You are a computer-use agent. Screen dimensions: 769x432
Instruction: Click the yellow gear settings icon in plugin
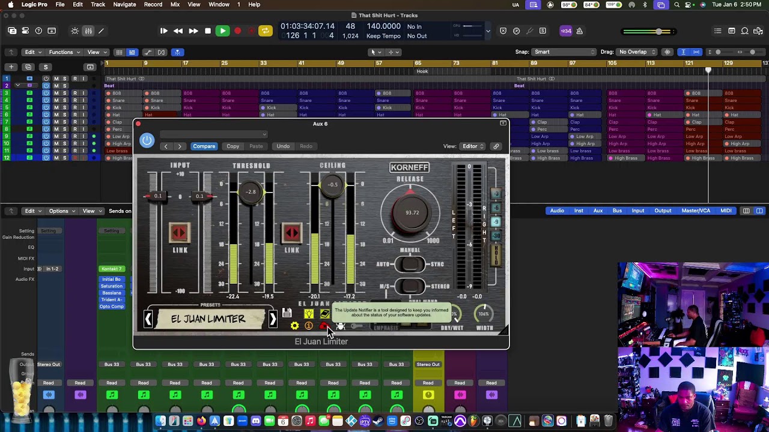click(294, 326)
